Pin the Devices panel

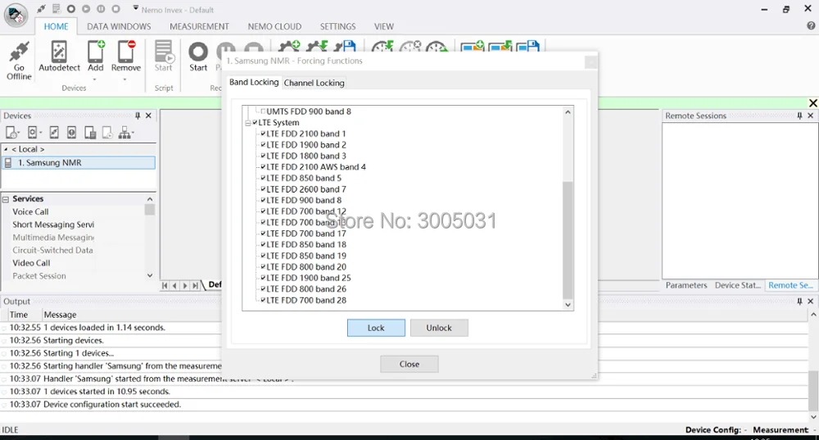point(138,116)
